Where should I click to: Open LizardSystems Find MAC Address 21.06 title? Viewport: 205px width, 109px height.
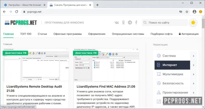tap(106, 86)
